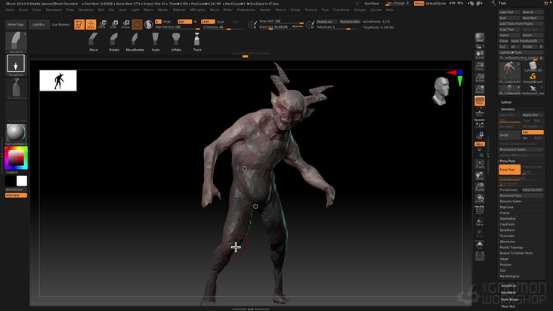Screen dimensions: 553x311
Task: Click the sculptris pro S-shaped icon
Action: (x=149, y=24)
